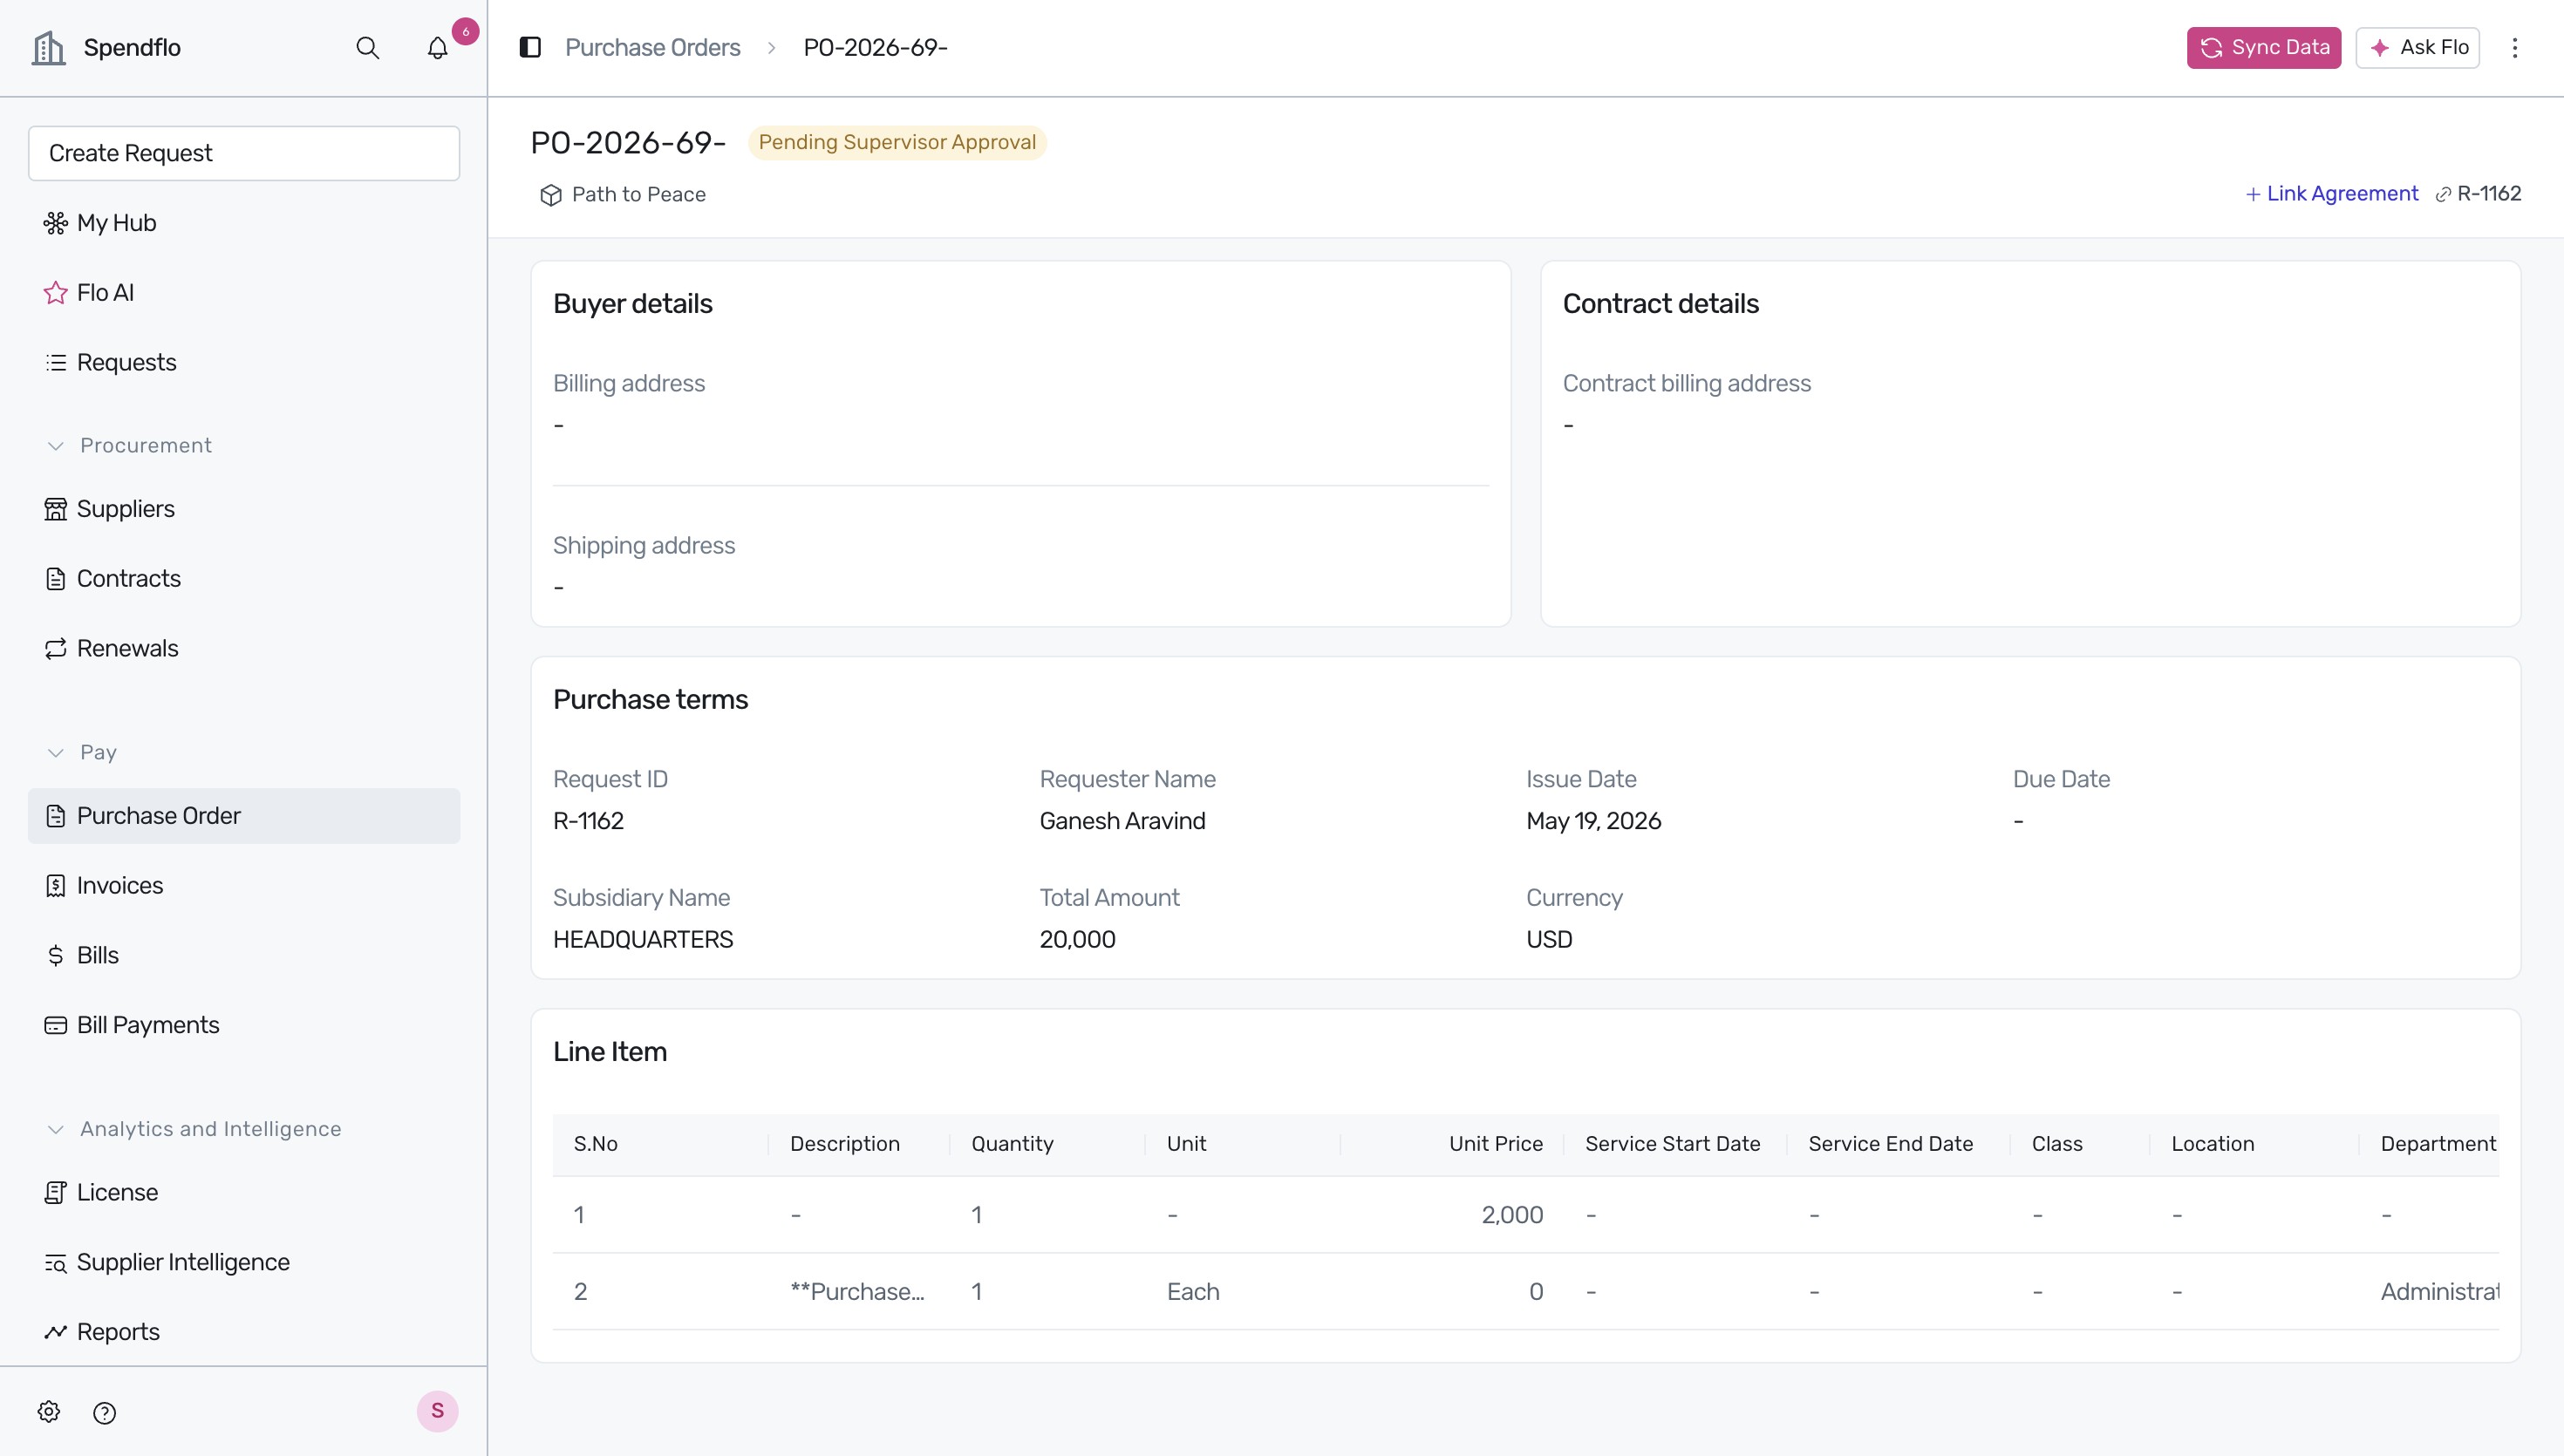Open user avatar S
This screenshot has width=2564, height=1456.
click(x=437, y=1411)
